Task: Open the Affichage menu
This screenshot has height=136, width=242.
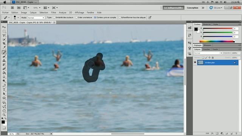Action: coord(79,12)
